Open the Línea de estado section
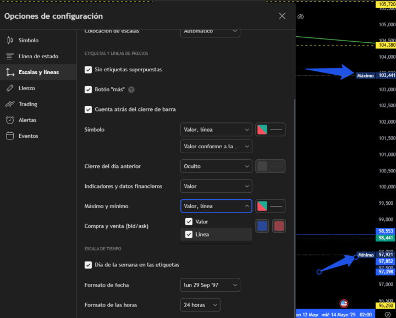Screen dimensions: 396x318 coord(38,56)
